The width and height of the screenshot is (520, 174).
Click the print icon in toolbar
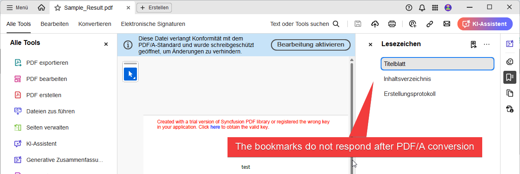(392, 24)
